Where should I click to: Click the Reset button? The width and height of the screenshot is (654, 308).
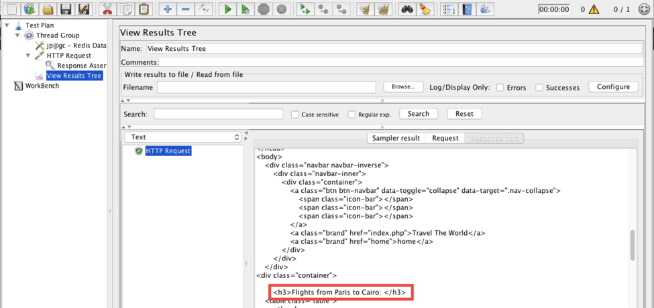tap(464, 114)
